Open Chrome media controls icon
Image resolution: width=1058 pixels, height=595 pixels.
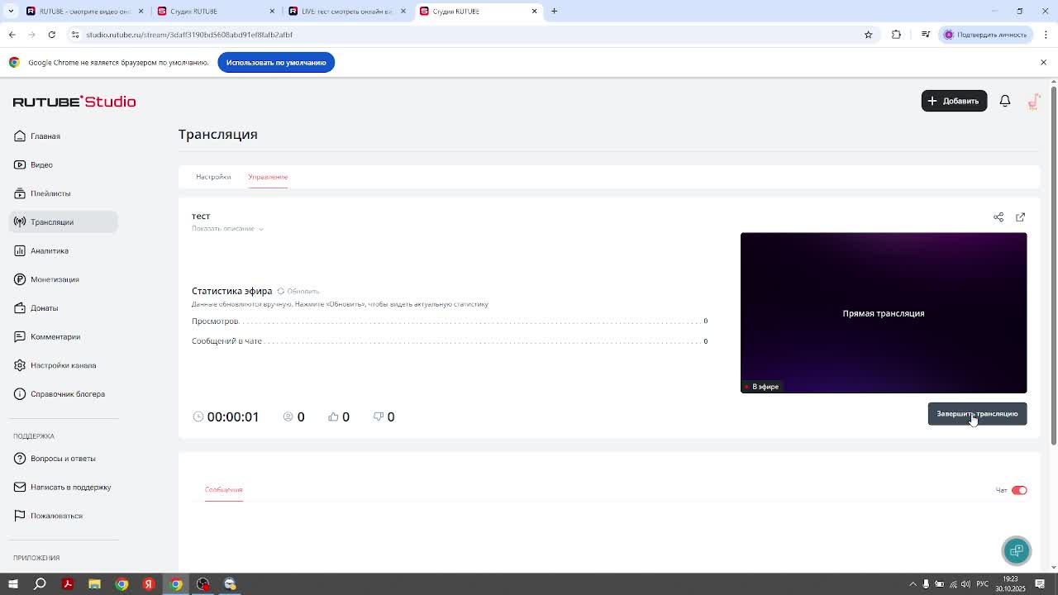(x=925, y=35)
